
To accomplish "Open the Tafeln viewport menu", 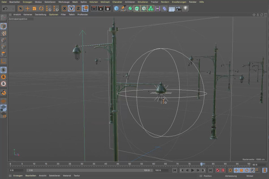I will click(x=72, y=15).
